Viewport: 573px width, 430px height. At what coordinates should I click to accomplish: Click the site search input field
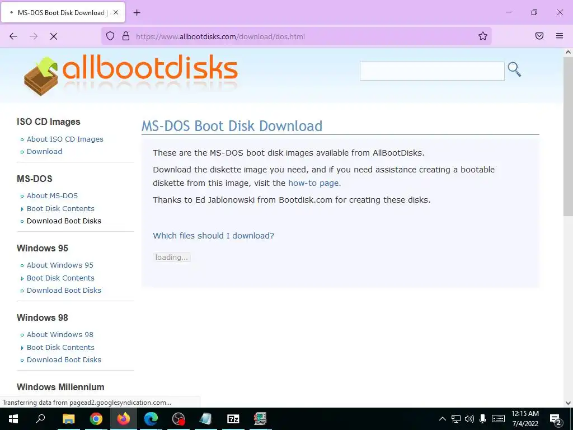(x=432, y=71)
